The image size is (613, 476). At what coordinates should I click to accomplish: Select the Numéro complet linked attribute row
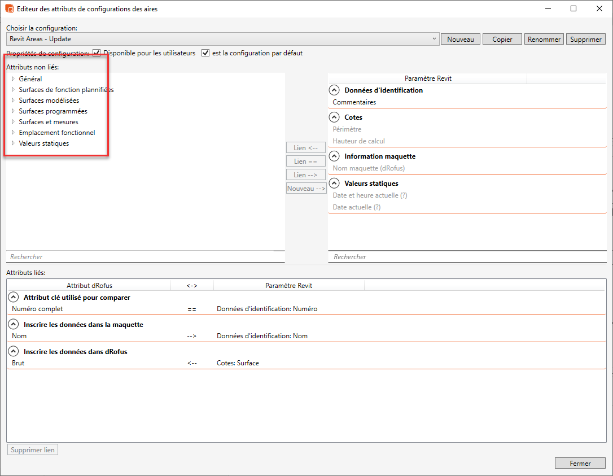[37, 309]
